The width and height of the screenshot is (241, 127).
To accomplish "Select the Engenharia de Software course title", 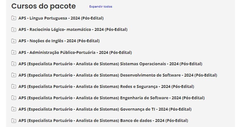I will pos(112,97).
